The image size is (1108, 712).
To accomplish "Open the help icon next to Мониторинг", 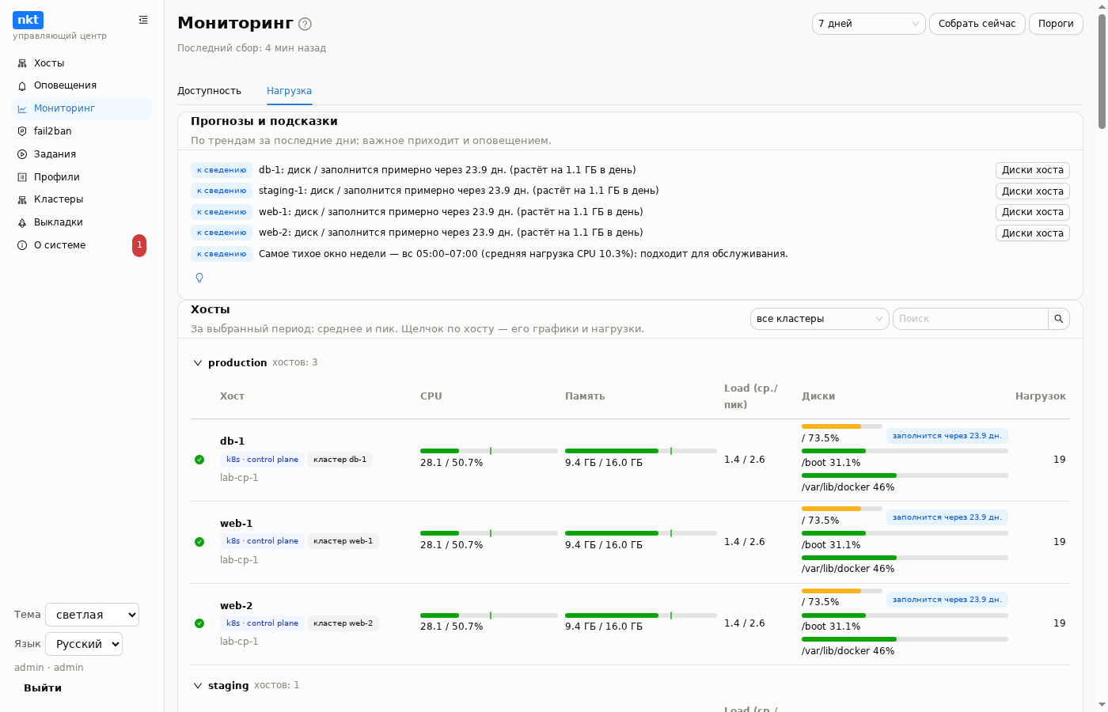I will (x=305, y=25).
